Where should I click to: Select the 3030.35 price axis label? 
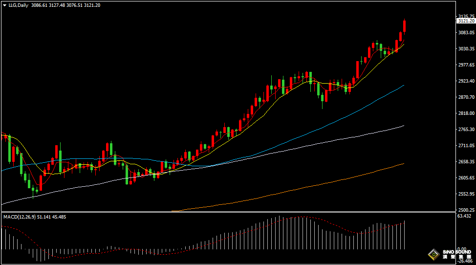(x=466, y=49)
